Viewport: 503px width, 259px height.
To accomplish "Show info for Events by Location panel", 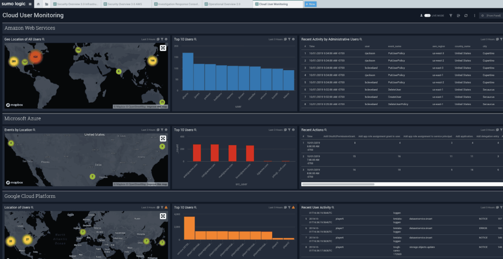I will 166,130.
